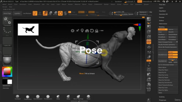The image size is (182, 102).
Task: Click the gizmo customize gear icon
Action: click(73, 31)
